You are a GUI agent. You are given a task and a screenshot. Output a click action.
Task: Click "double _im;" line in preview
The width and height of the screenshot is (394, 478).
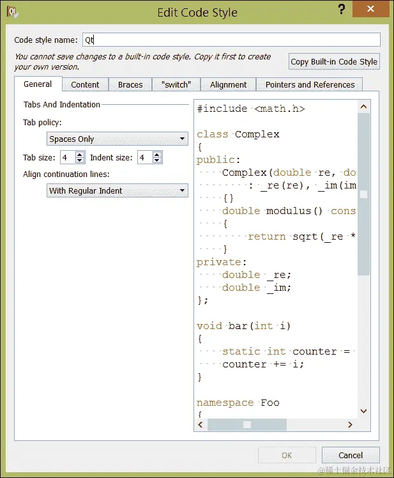tap(257, 288)
